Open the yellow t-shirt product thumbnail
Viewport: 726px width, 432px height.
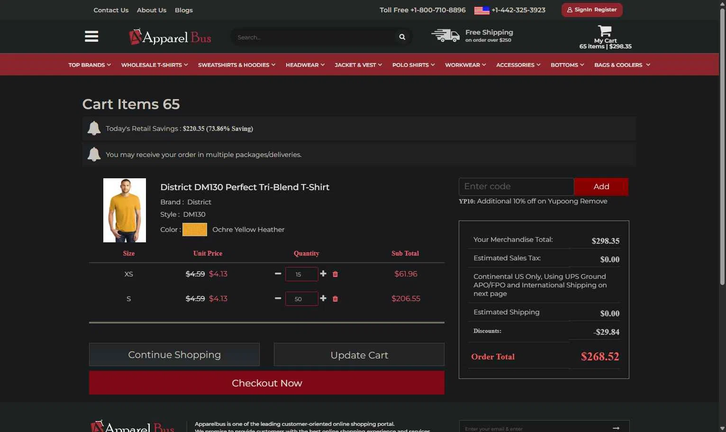[x=125, y=210]
